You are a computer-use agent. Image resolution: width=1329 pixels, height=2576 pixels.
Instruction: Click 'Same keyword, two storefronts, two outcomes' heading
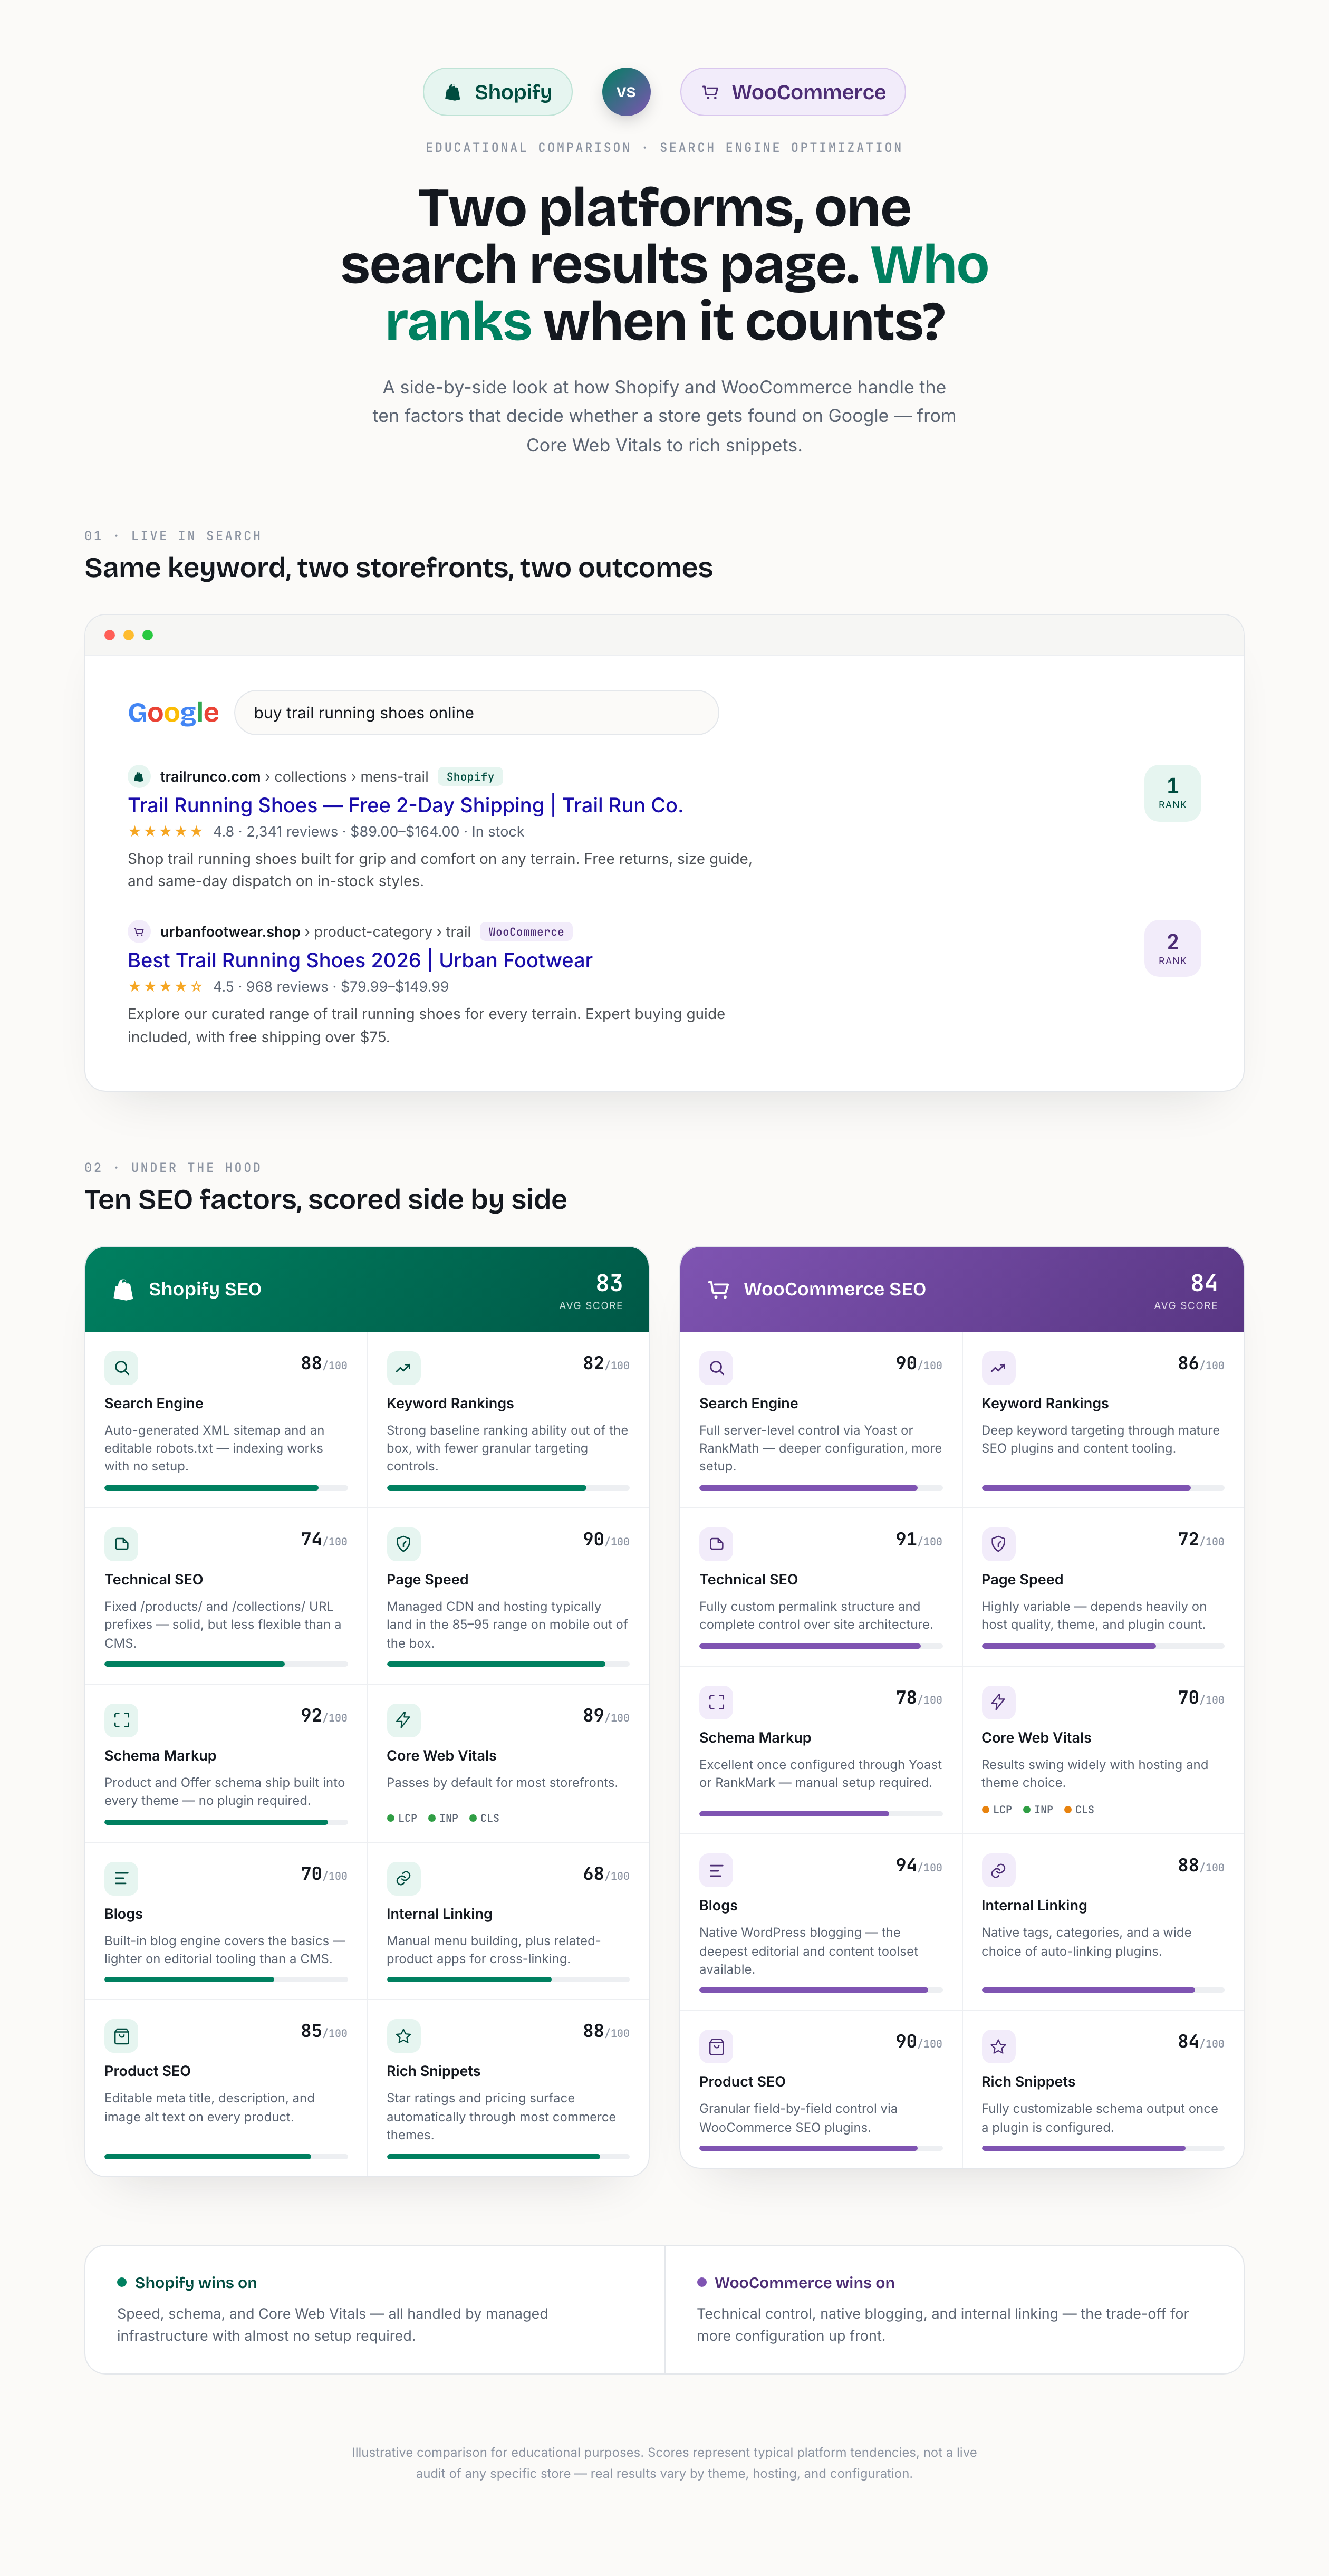click(x=399, y=568)
